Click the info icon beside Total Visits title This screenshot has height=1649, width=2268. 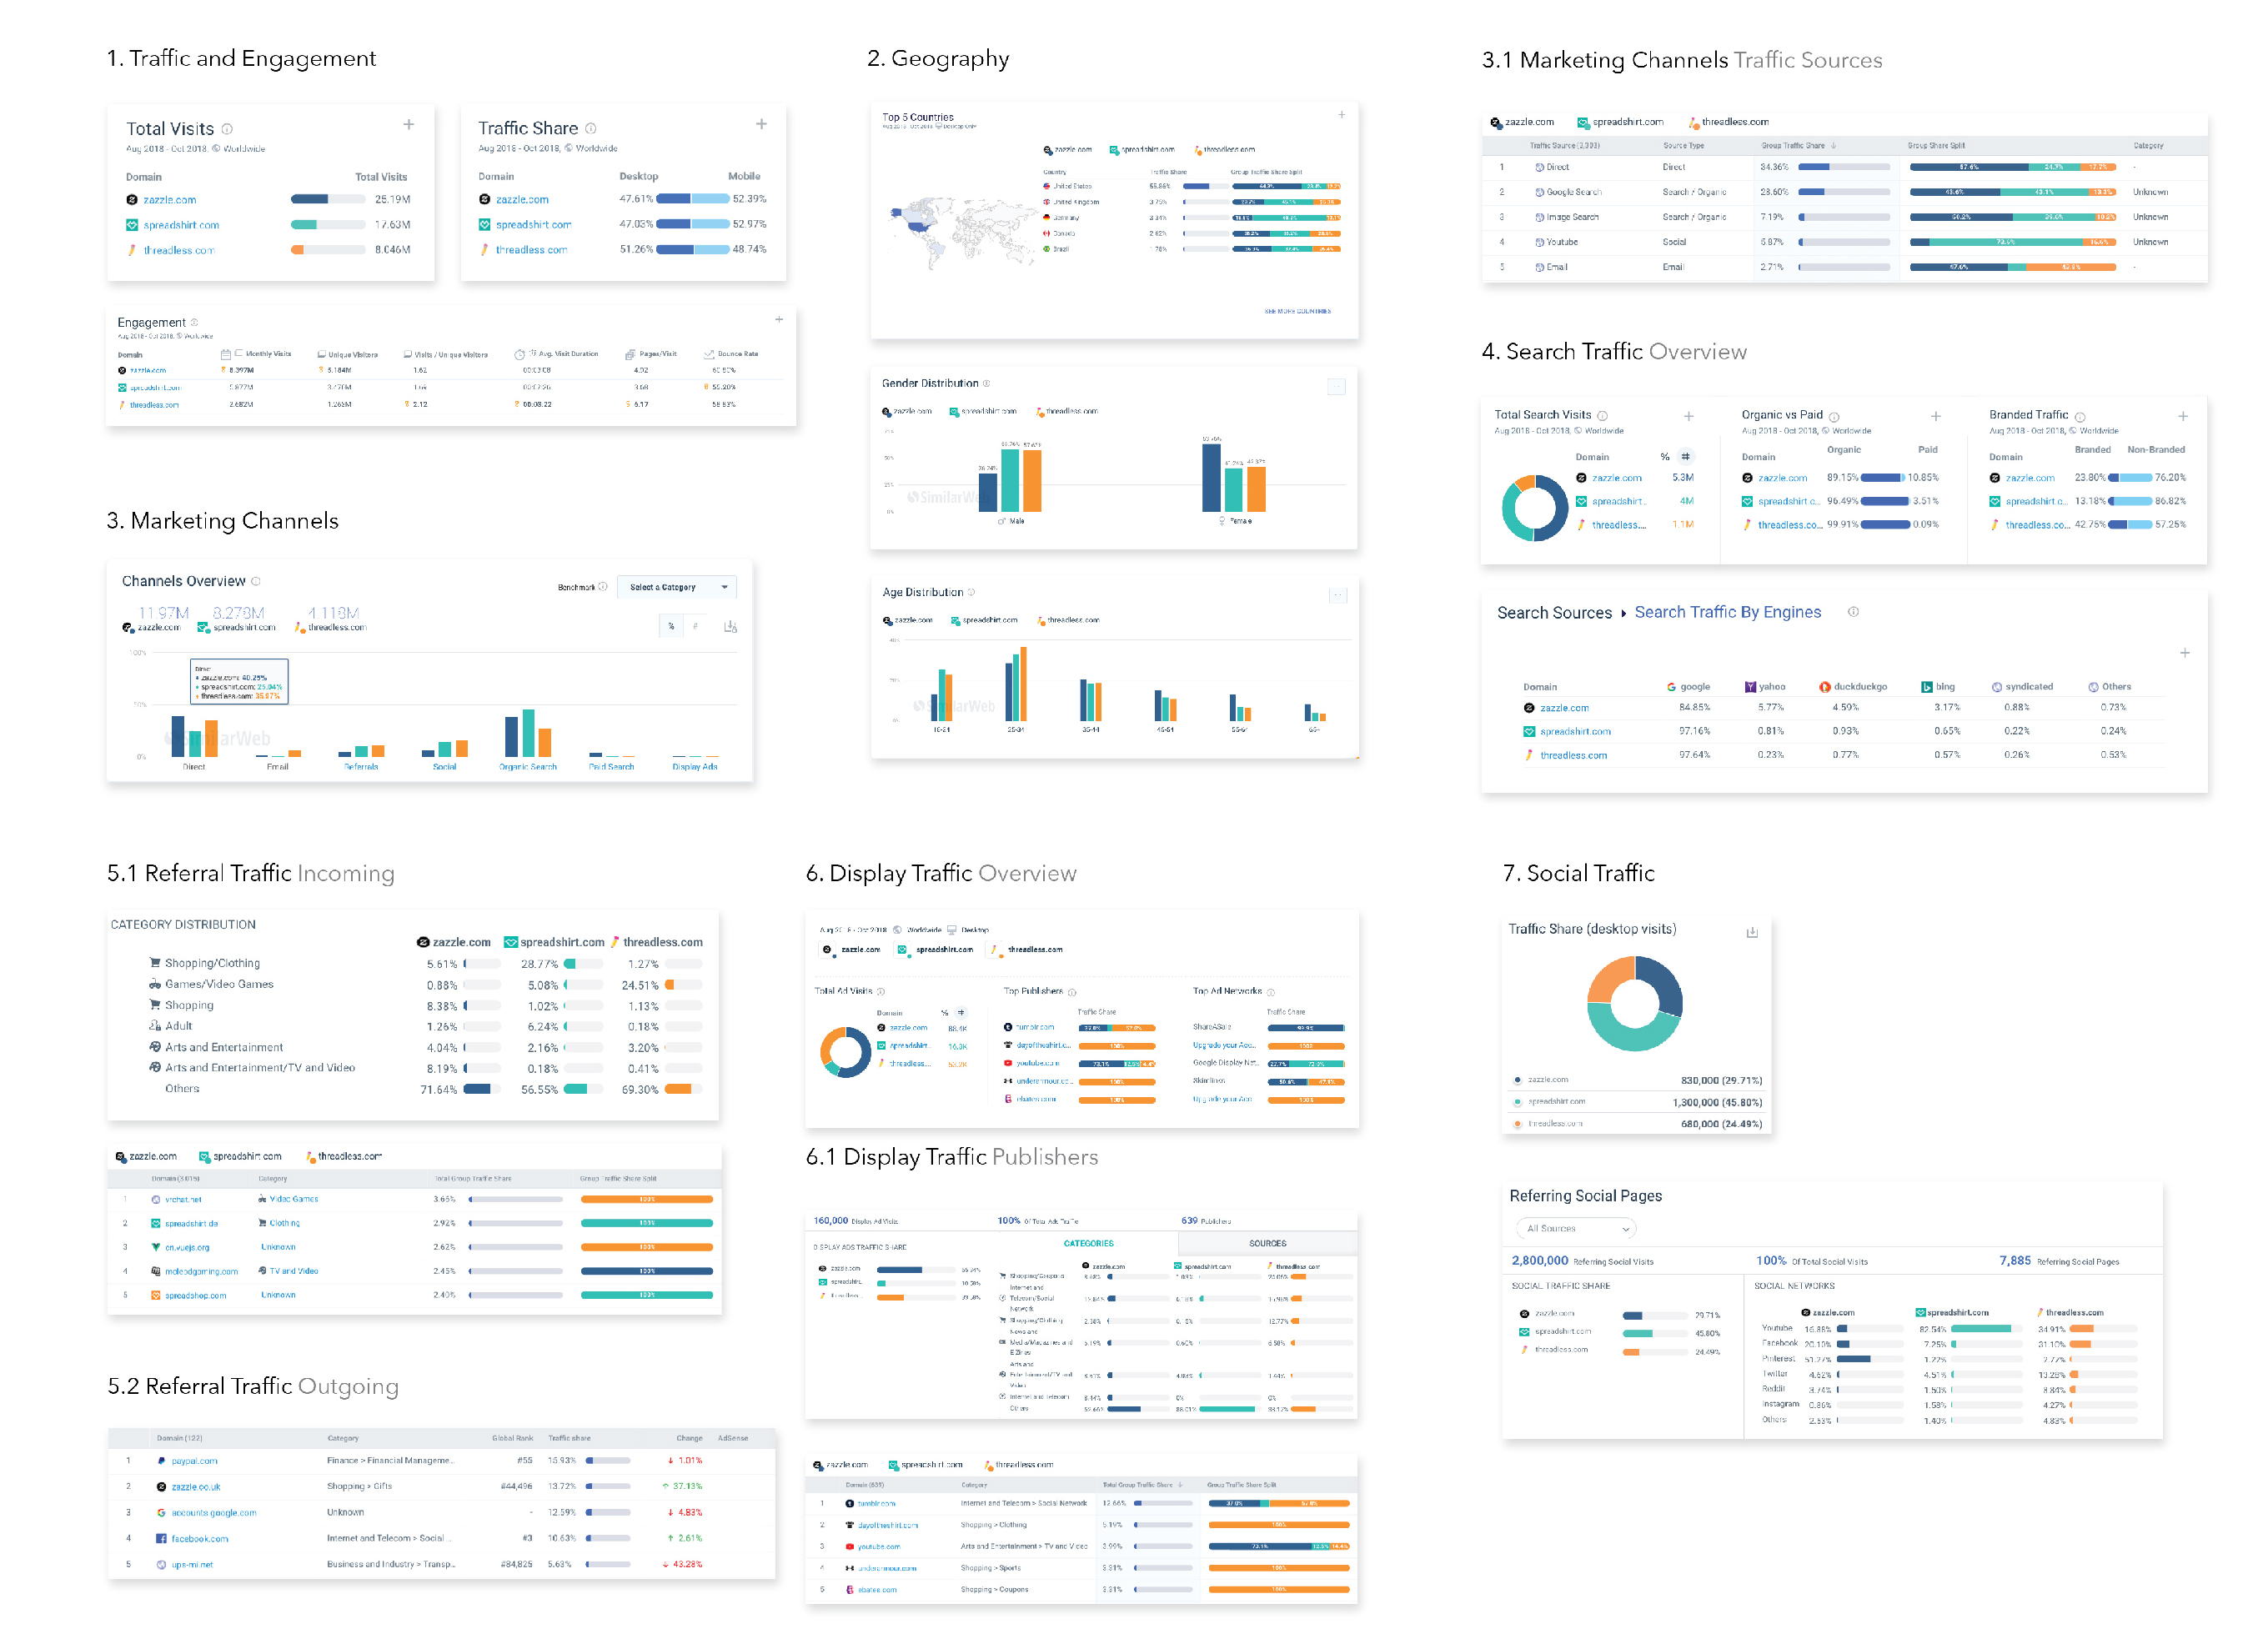[x=227, y=129]
